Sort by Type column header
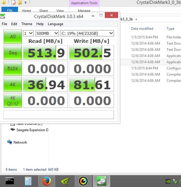 [170, 29]
